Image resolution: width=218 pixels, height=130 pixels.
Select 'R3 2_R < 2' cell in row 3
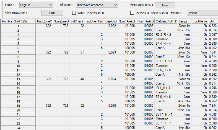pos(166,35)
